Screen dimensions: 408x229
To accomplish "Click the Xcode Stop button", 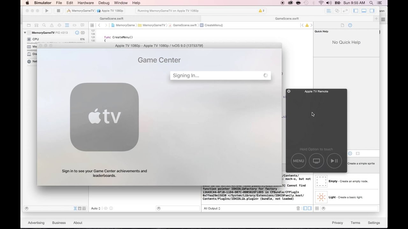I will [58, 10].
